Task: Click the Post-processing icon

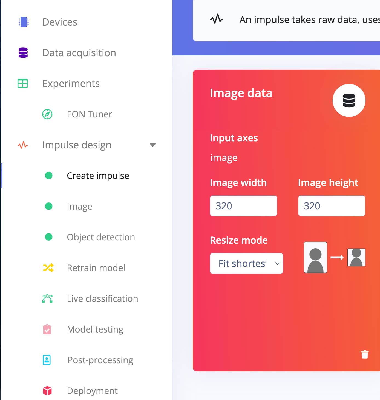Action: 47,360
